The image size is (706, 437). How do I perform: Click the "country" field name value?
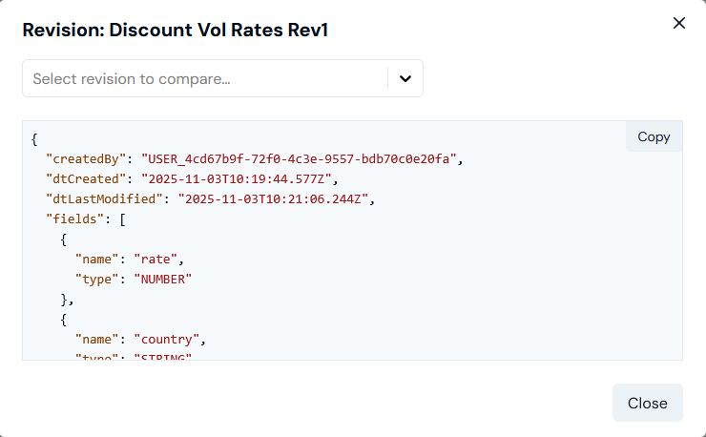click(x=171, y=339)
